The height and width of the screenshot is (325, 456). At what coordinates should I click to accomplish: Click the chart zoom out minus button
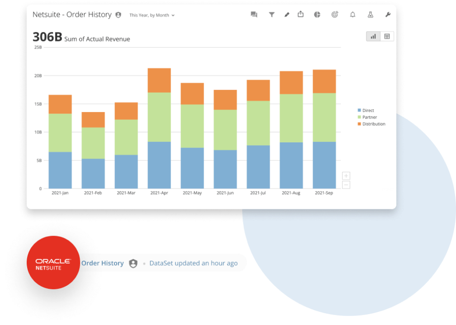point(346,184)
